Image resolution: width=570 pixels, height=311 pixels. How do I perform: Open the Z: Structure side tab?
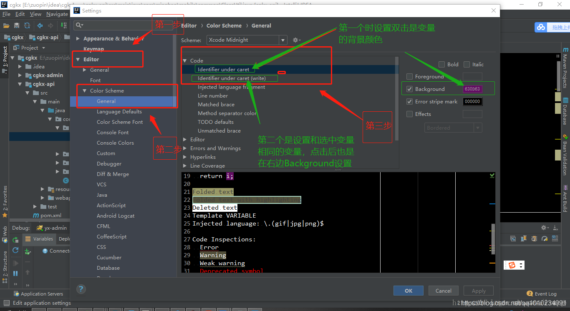5,266
